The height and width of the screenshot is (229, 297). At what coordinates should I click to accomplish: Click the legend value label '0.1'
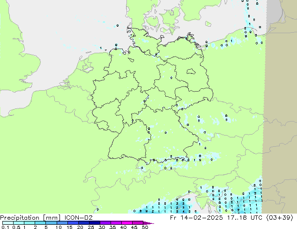tap(5, 227)
